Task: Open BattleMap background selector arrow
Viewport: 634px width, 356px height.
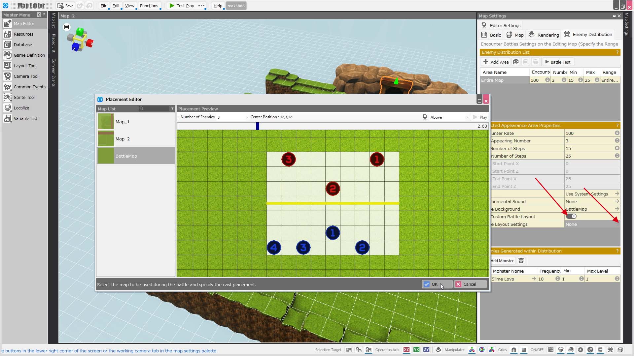Action: (617, 209)
